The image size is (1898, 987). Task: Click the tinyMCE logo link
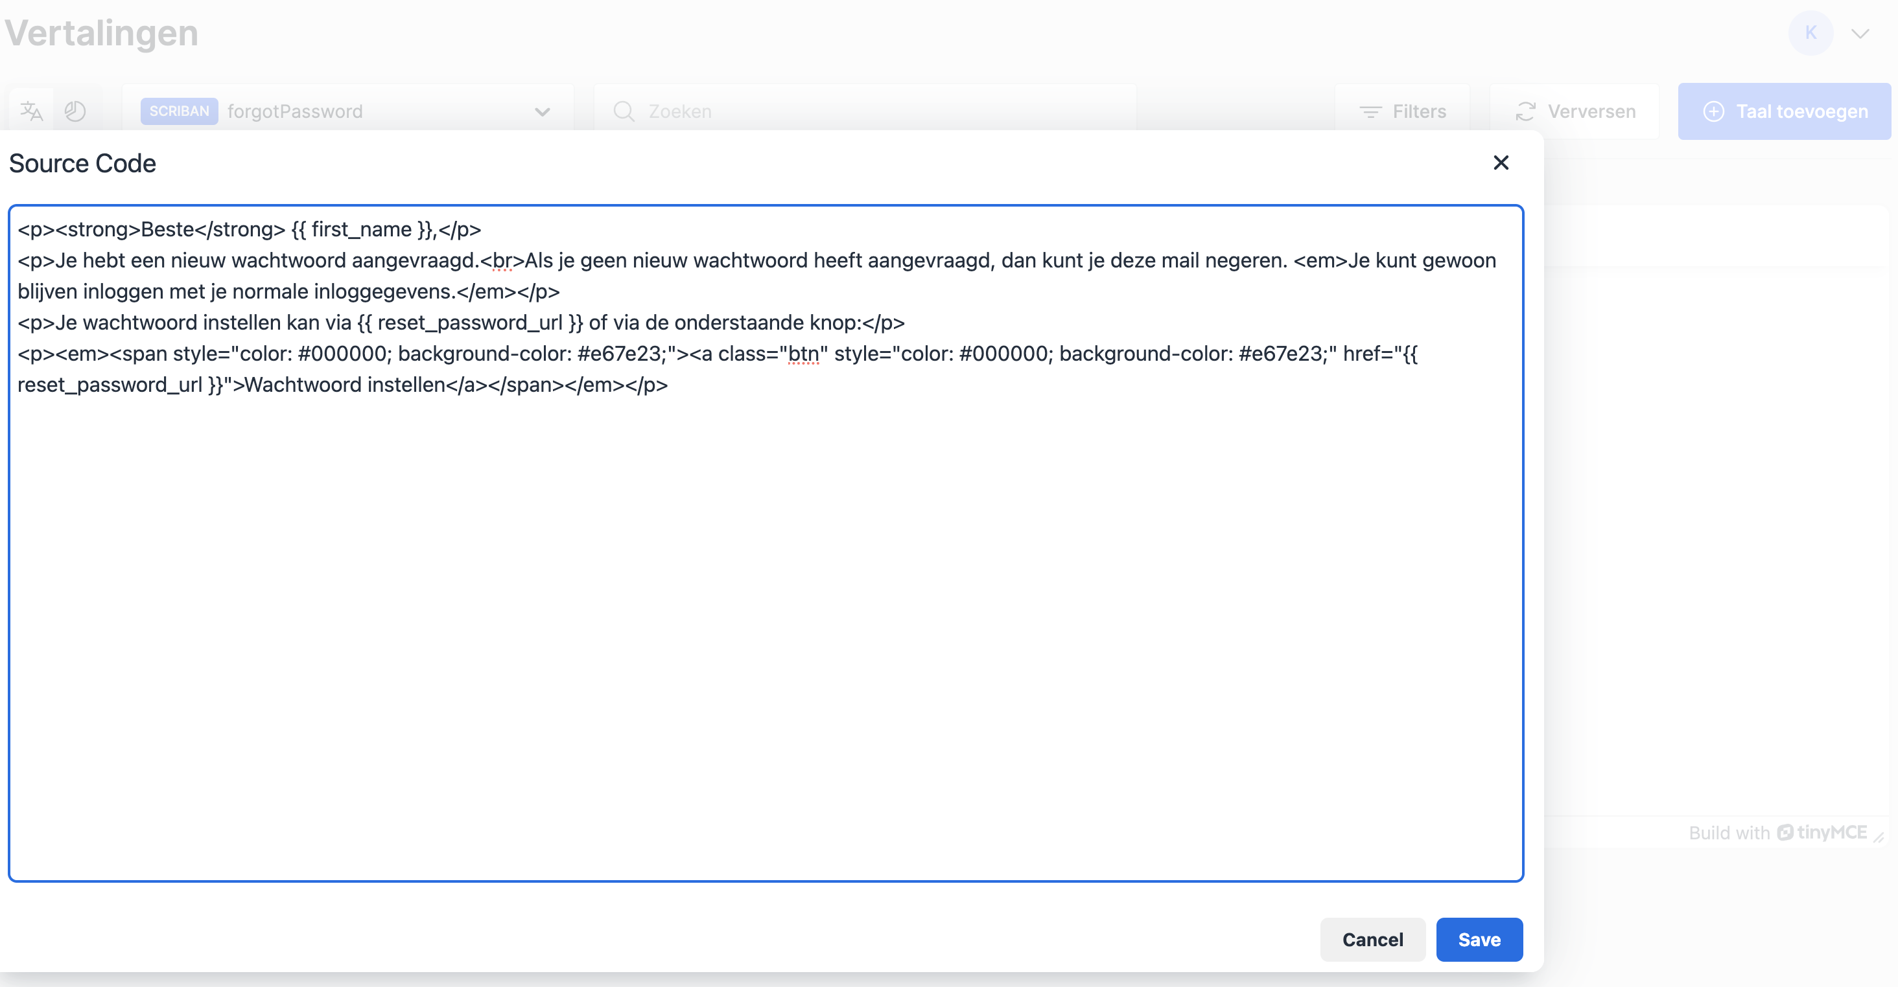tap(1822, 832)
